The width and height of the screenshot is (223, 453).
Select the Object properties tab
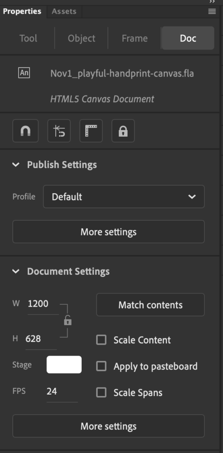coord(81,38)
